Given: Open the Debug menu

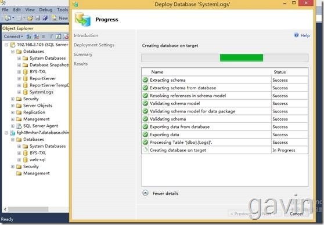Looking at the screenshot, I should [x=46, y=10].
